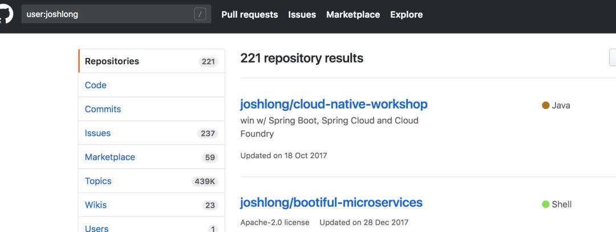Open Pull requests in top navigation
This screenshot has width=616, height=232.
tap(249, 15)
